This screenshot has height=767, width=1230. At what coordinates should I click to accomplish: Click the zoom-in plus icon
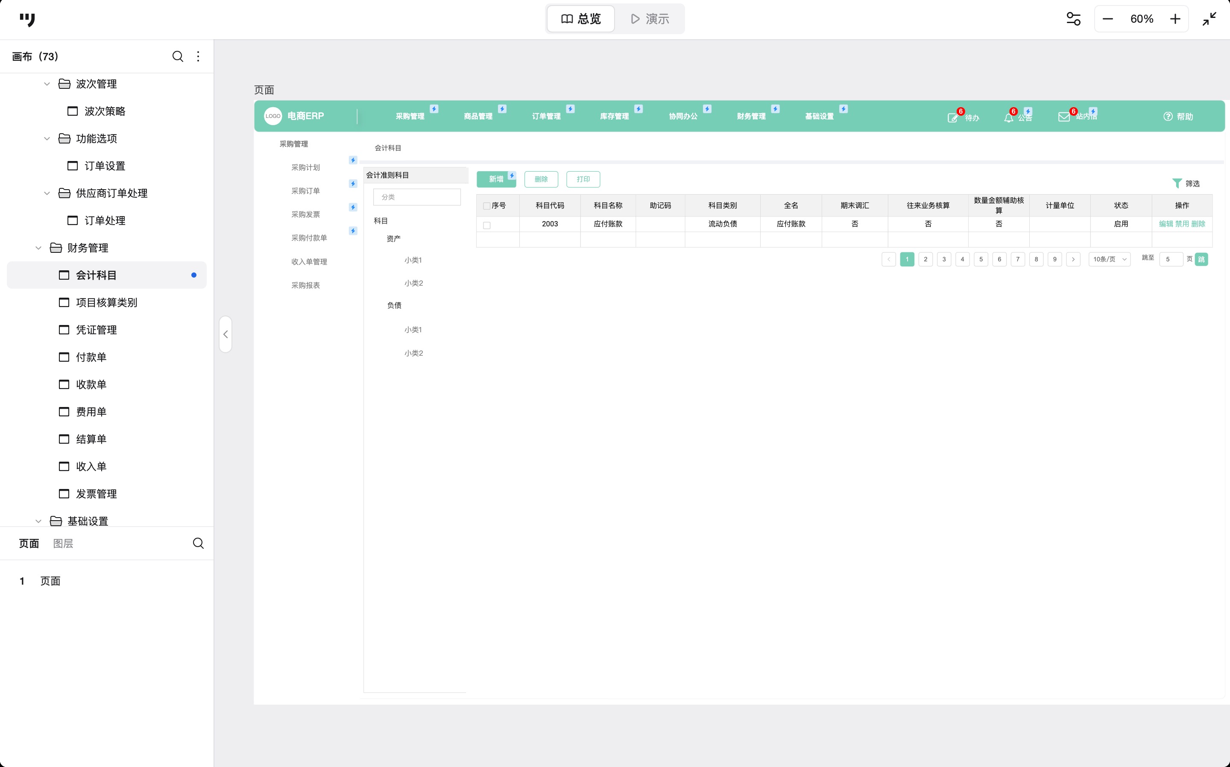(1175, 19)
